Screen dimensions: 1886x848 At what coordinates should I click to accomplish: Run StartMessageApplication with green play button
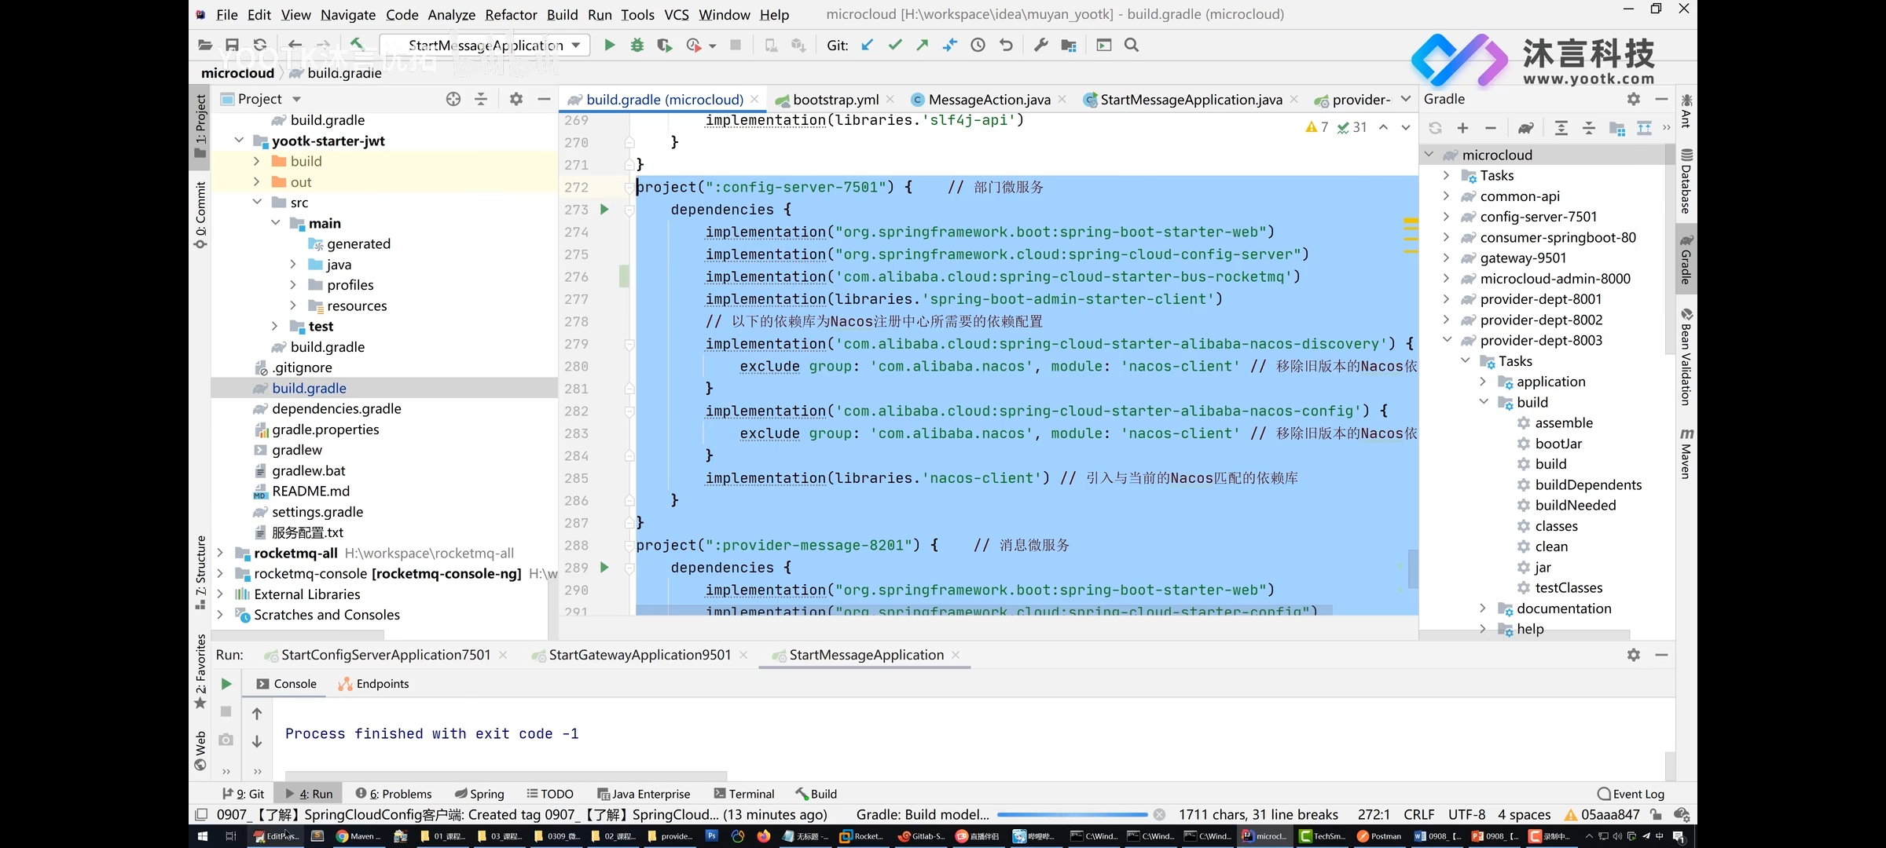(x=609, y=46)
